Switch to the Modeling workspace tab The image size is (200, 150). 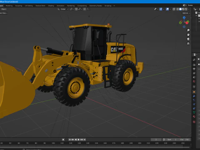(x=9, y=6)
